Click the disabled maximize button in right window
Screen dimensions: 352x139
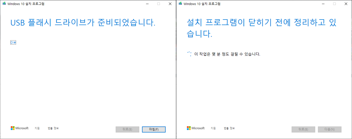click(x=335, y=4)
